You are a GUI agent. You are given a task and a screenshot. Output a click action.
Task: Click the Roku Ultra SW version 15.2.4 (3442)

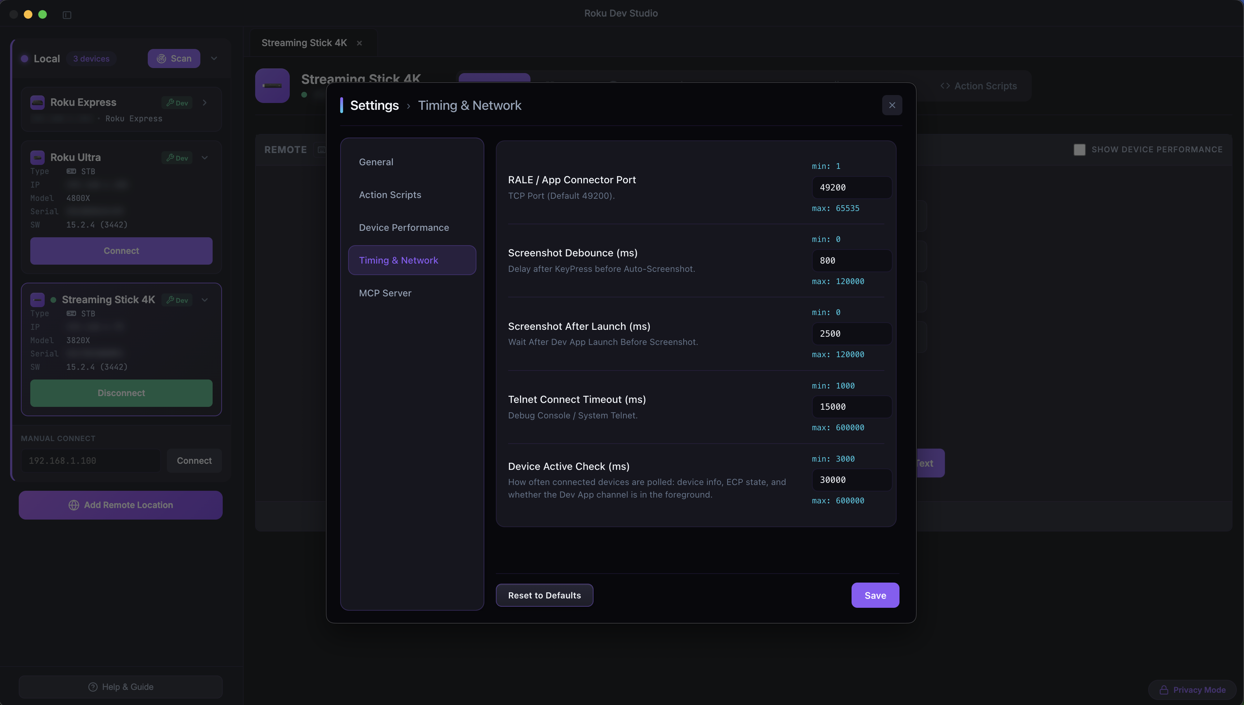coord(97,225)
